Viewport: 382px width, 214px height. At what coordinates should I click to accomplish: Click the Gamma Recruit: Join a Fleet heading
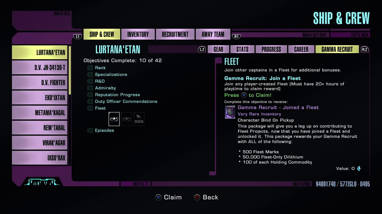[x=262, y=78]
